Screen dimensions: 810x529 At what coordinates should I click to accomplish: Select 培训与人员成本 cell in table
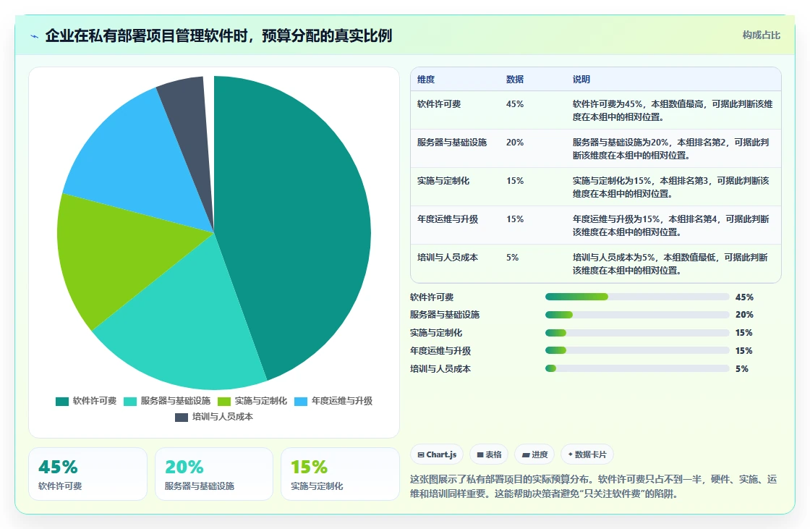(x=448, y=257)
